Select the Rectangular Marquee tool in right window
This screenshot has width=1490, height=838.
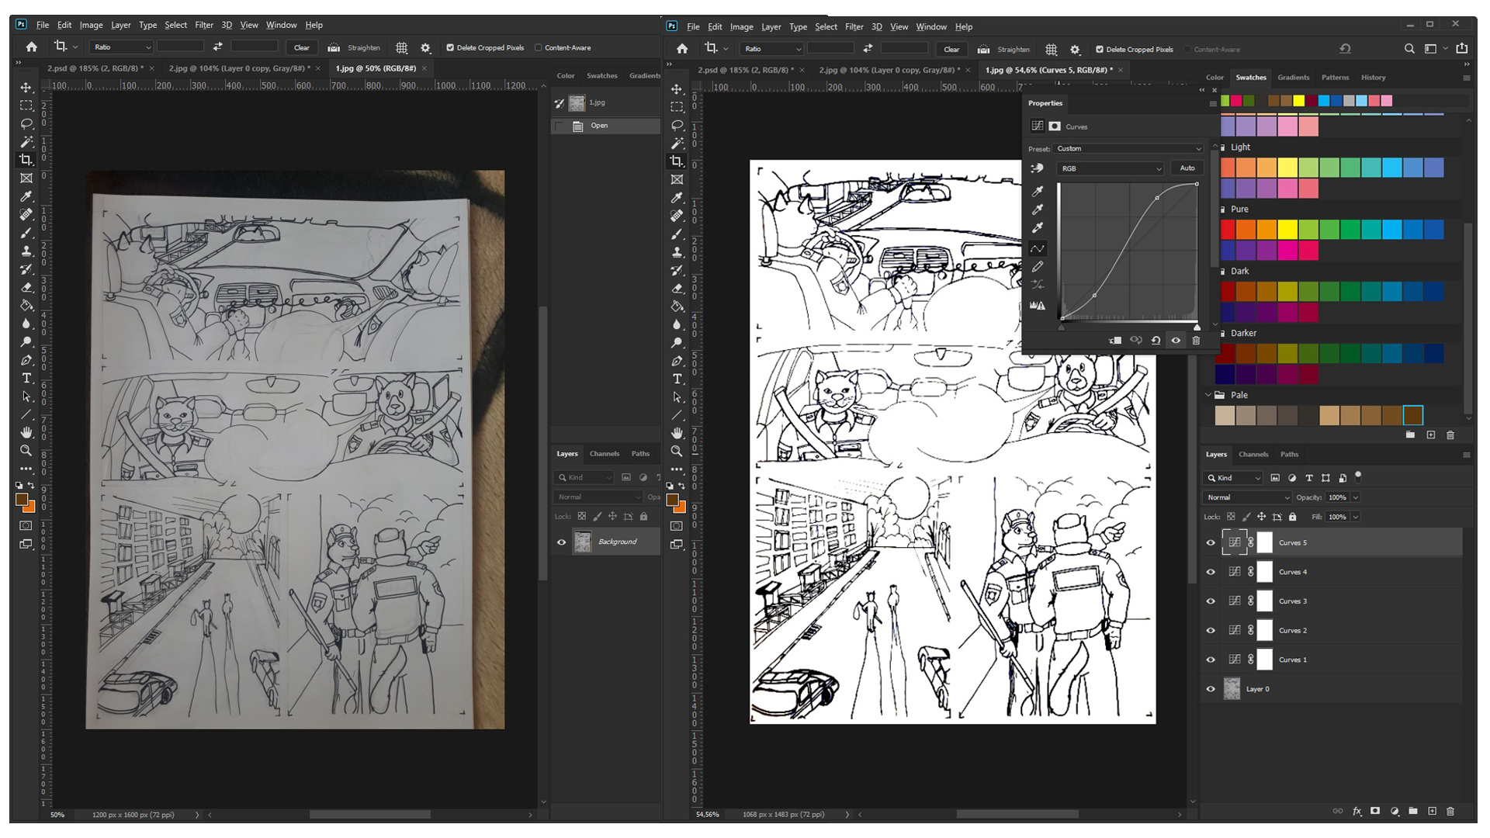[677, 107]
